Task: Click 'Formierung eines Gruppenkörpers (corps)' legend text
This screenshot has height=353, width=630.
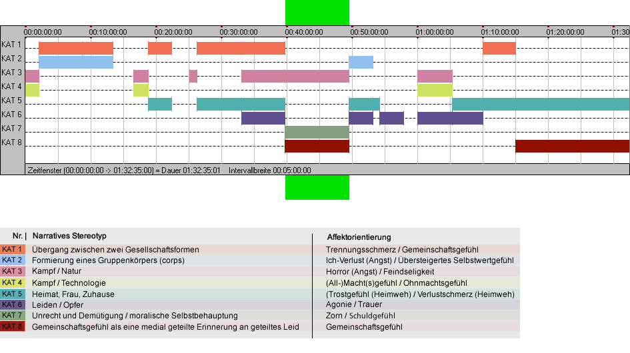Action: (108, 260)
